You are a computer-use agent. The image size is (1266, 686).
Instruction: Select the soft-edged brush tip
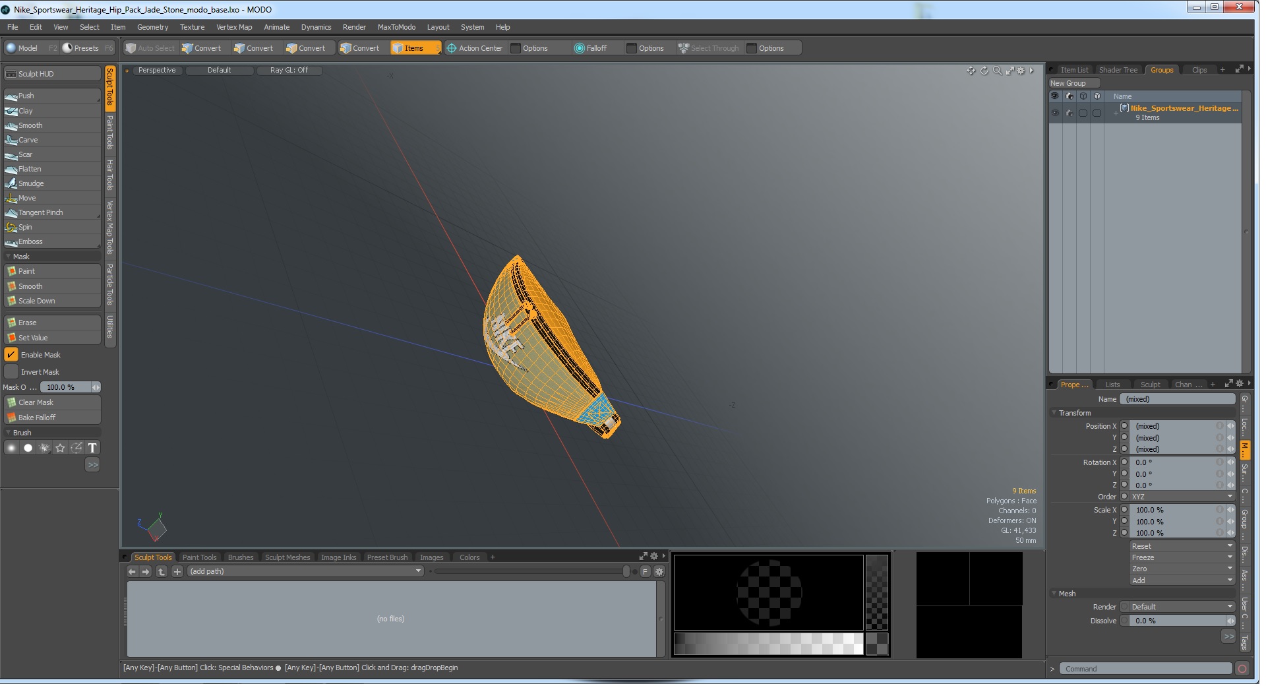11,449
